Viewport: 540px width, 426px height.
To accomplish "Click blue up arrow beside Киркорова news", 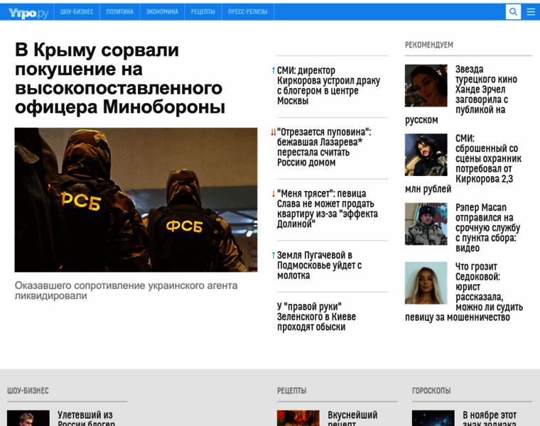I will [x=274, y=70].
